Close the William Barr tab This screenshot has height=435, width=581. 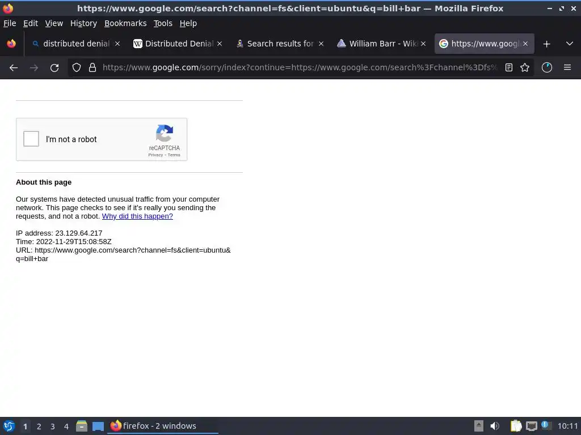[423, 44]
